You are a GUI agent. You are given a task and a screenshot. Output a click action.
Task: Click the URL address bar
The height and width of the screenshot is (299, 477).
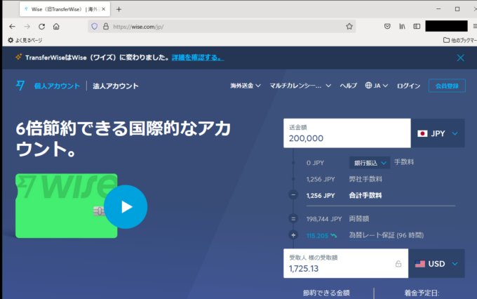222,27
